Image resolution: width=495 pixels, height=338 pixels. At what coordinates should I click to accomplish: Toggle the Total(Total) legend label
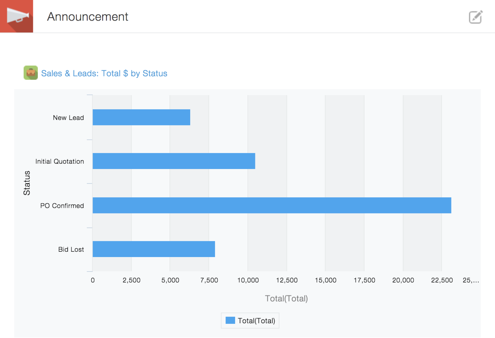point(256,321)
